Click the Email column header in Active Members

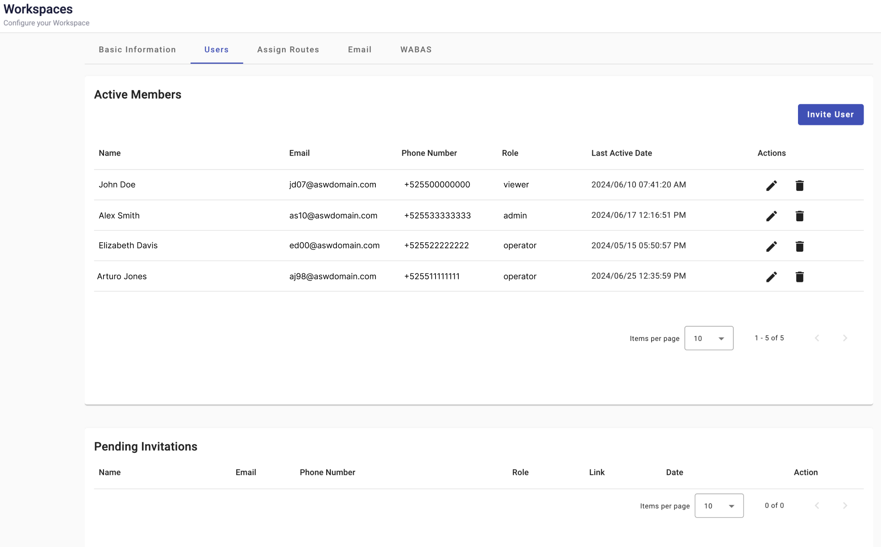[299, 153]
